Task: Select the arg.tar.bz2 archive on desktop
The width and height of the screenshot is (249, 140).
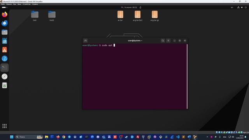Action: pos(137,16)
